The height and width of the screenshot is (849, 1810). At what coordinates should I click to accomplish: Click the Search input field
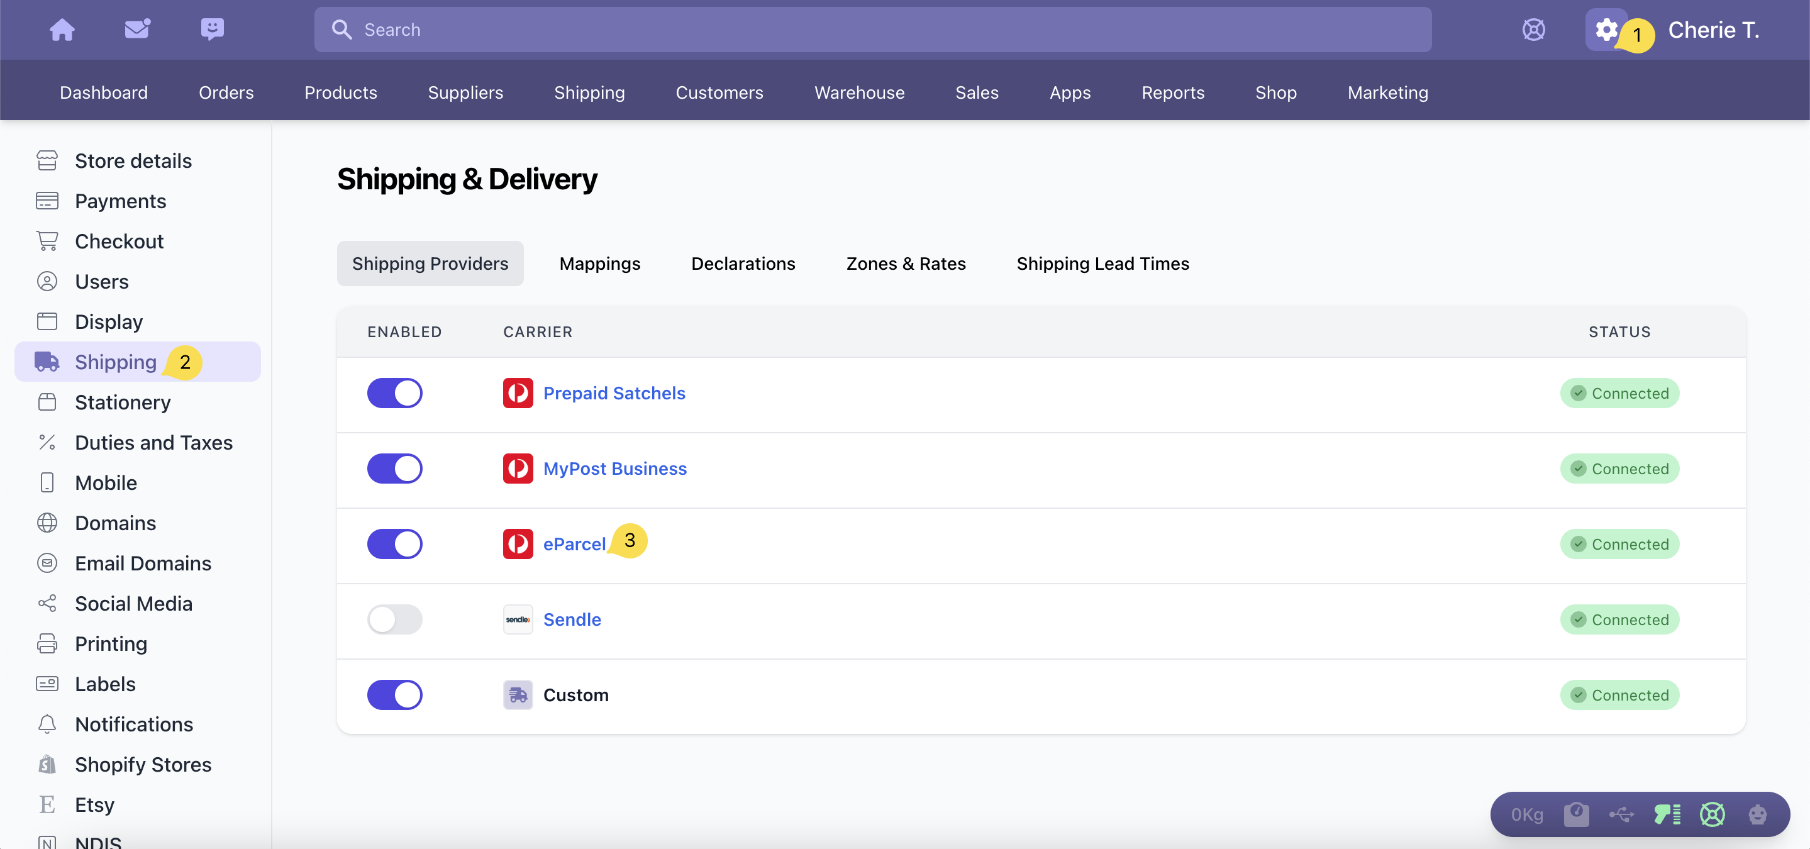tap(871, 30)
